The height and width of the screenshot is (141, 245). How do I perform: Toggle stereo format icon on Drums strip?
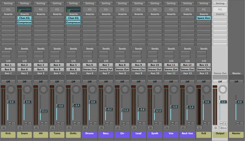(x=85, y=128)
